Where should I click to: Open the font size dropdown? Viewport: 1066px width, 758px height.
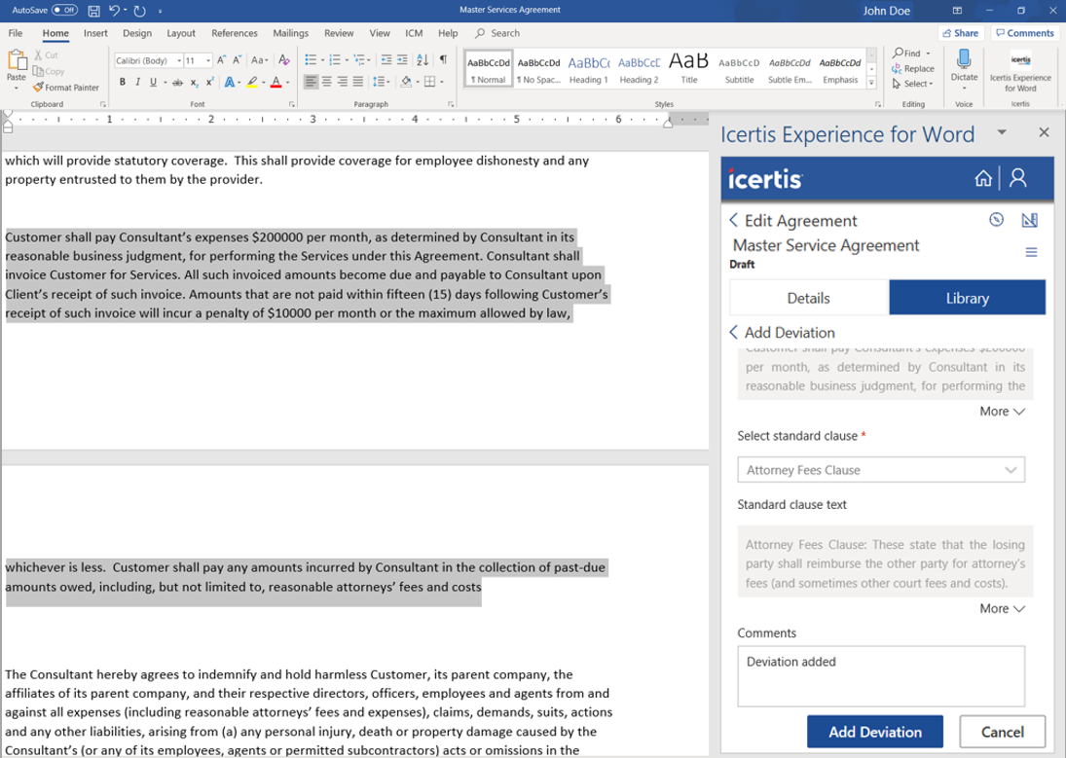point(208,60)
